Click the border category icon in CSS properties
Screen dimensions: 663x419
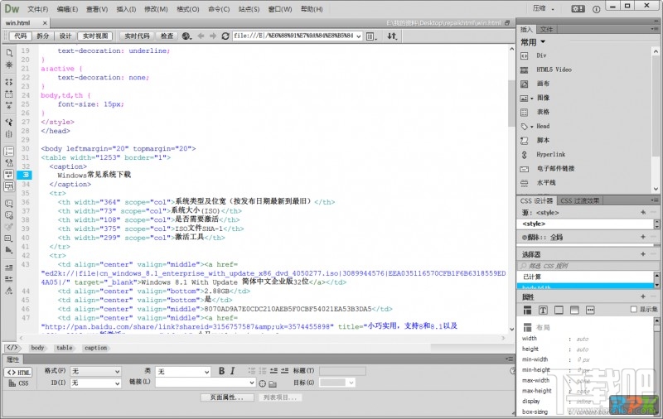559,311
